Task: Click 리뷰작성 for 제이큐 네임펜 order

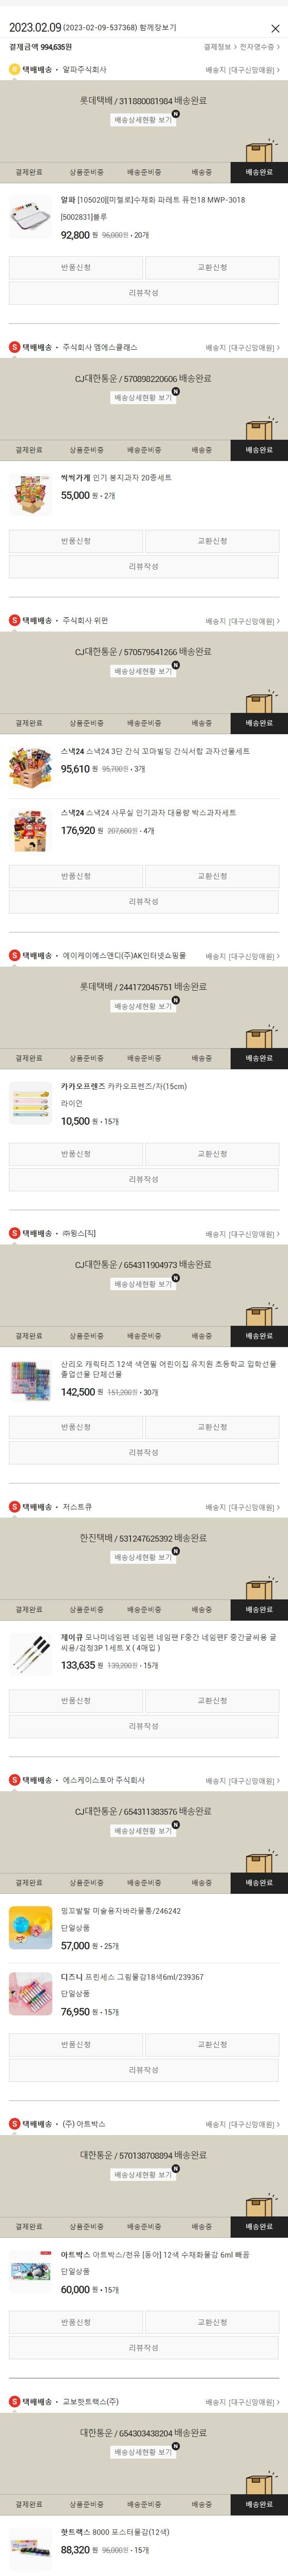Action: (x=144, y=1726)
